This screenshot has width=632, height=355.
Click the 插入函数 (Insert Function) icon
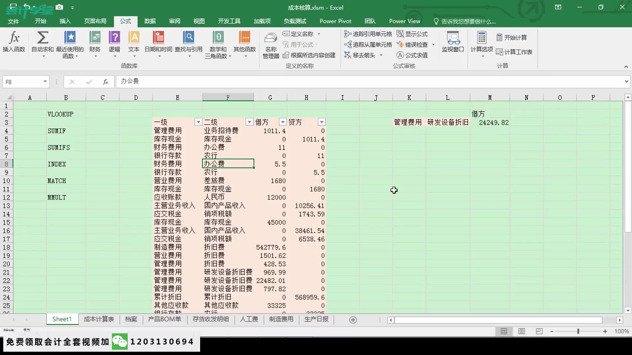click(13, 42)
